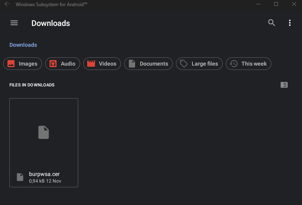Click the Downloads breadcrumb link
The width and height of the screenshot is (302, 205).
coord(23,45)
